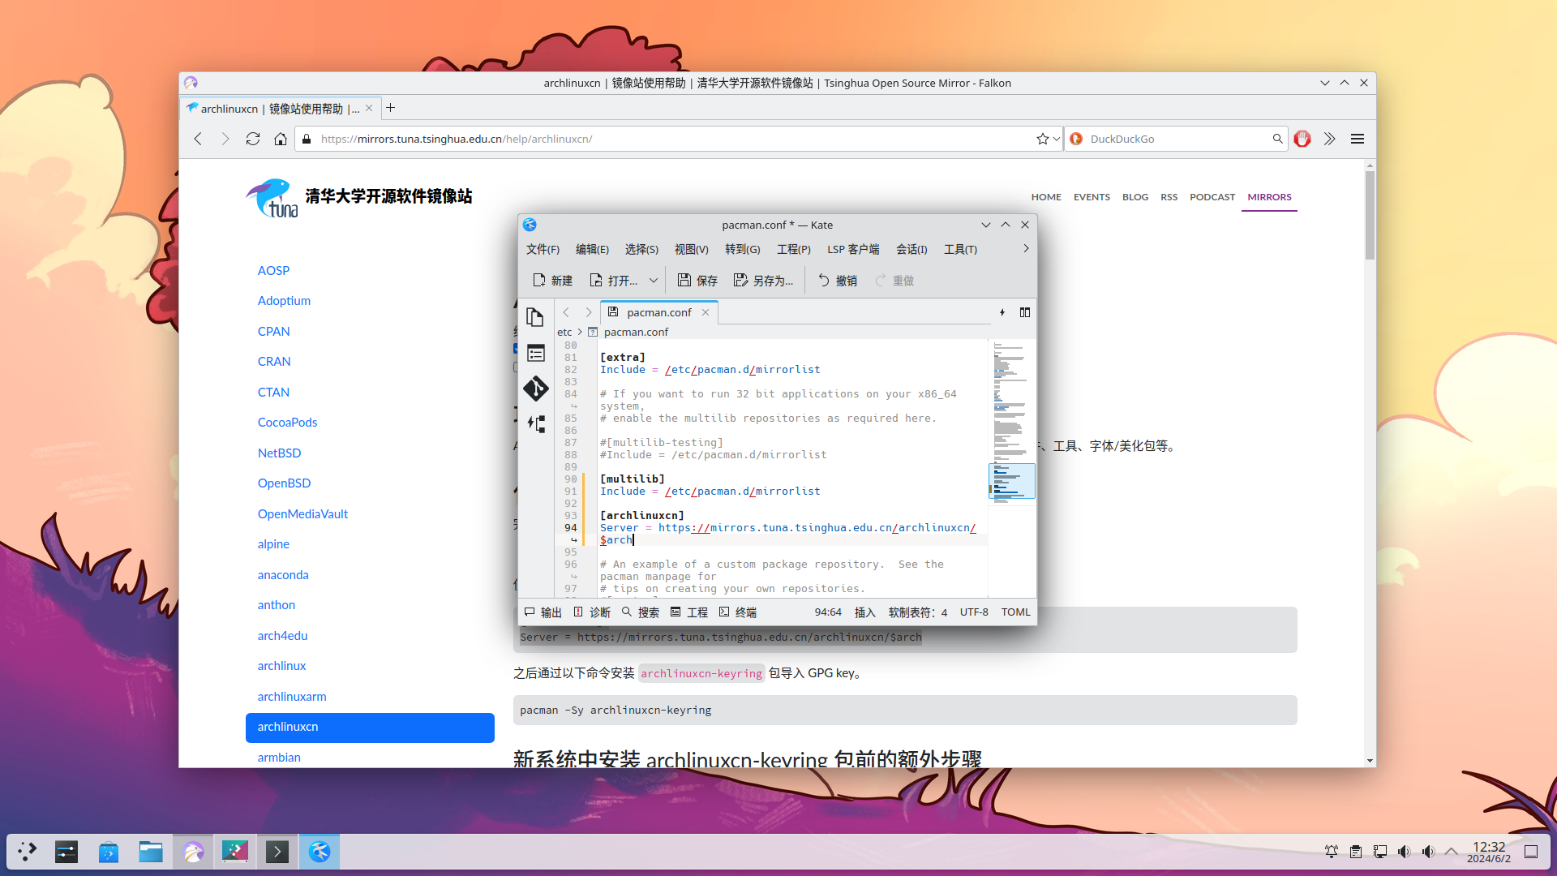This screenshot has width=1557, height=876.
Task: Expand the 打开 recent files dropdown arrow
Action: [x=654, y=281]
